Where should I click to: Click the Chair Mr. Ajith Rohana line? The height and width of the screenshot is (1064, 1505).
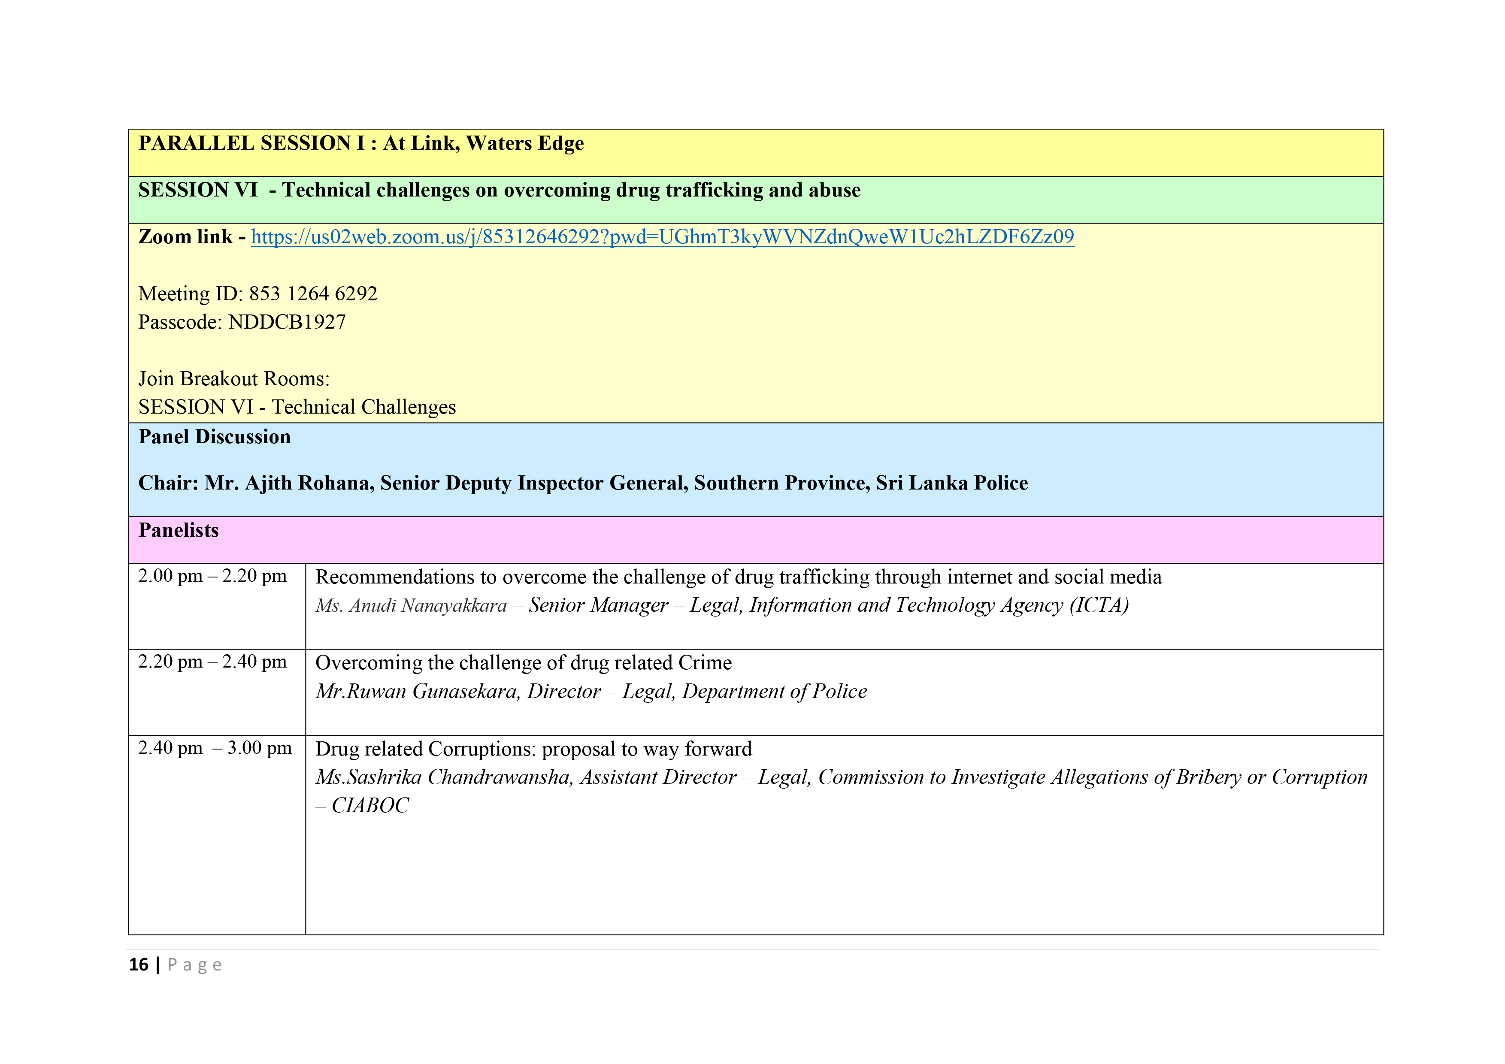[583, 483]
